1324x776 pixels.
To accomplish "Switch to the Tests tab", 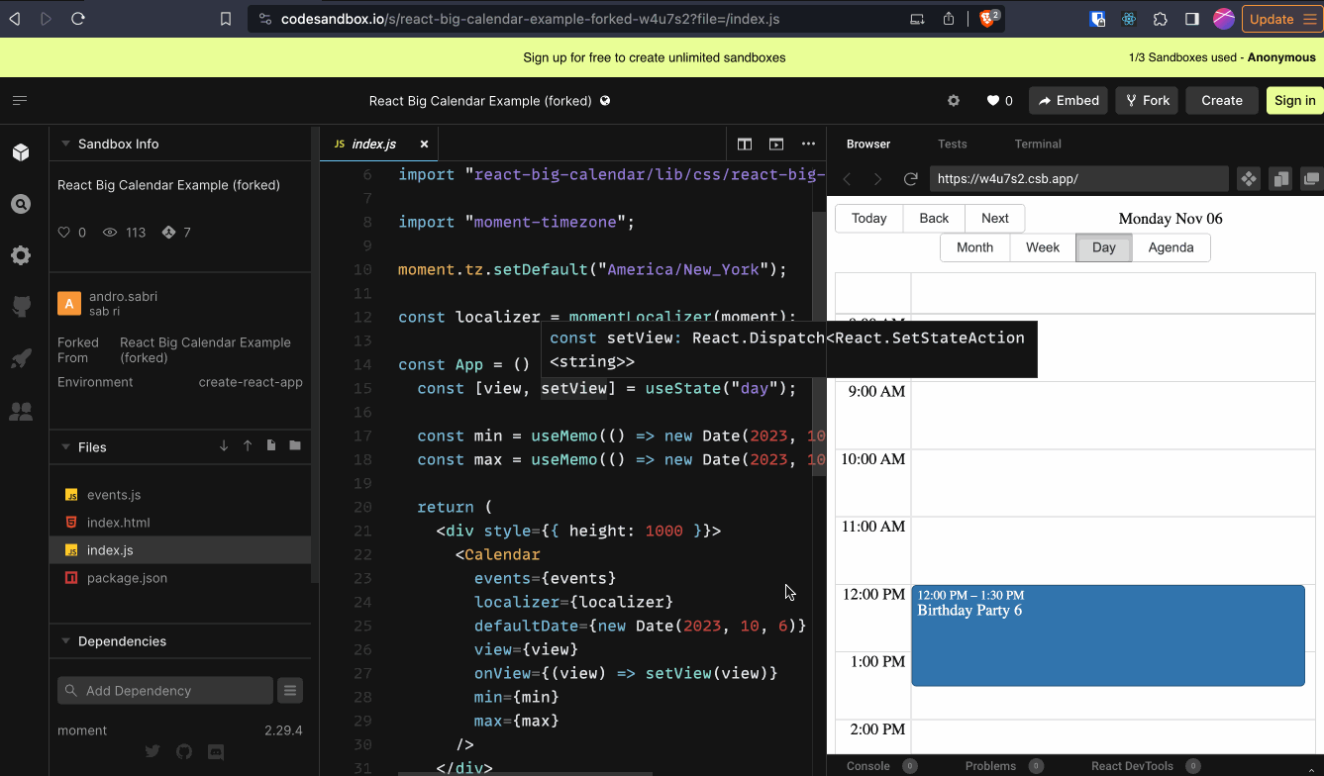I will click(x=952, y=144).
